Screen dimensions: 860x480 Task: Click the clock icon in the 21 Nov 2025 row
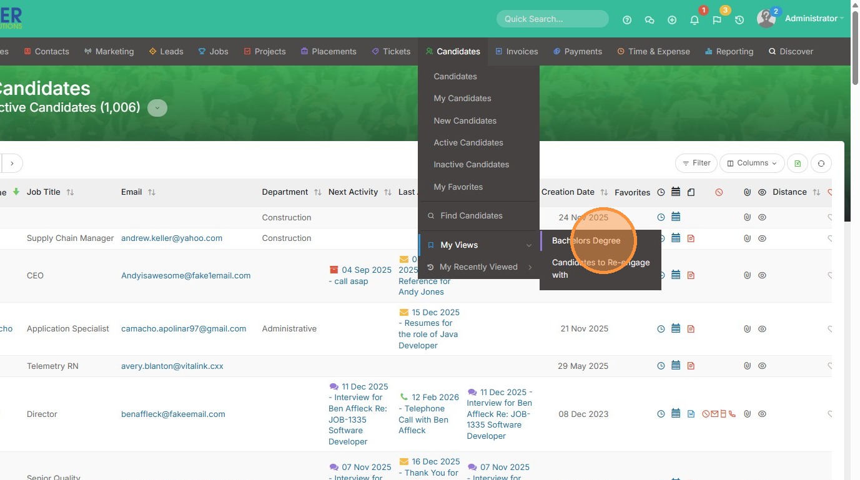(661, 329)
